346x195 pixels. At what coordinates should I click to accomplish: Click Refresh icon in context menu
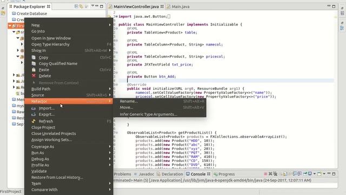(x=34, y=121)
